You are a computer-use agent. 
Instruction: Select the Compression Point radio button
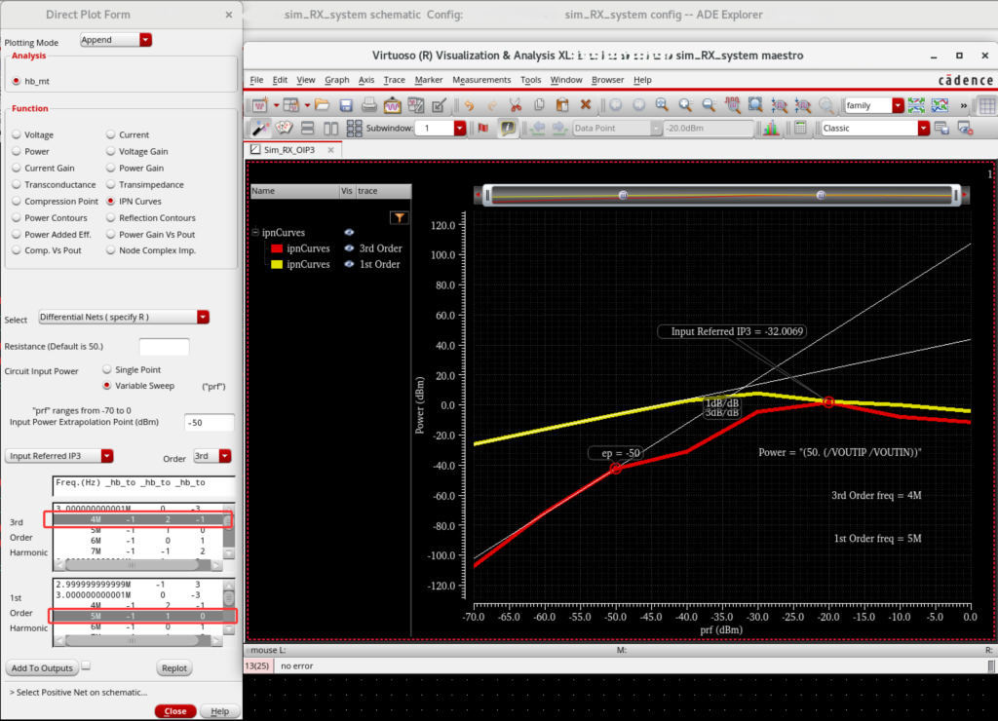click(x=17, y=201)
